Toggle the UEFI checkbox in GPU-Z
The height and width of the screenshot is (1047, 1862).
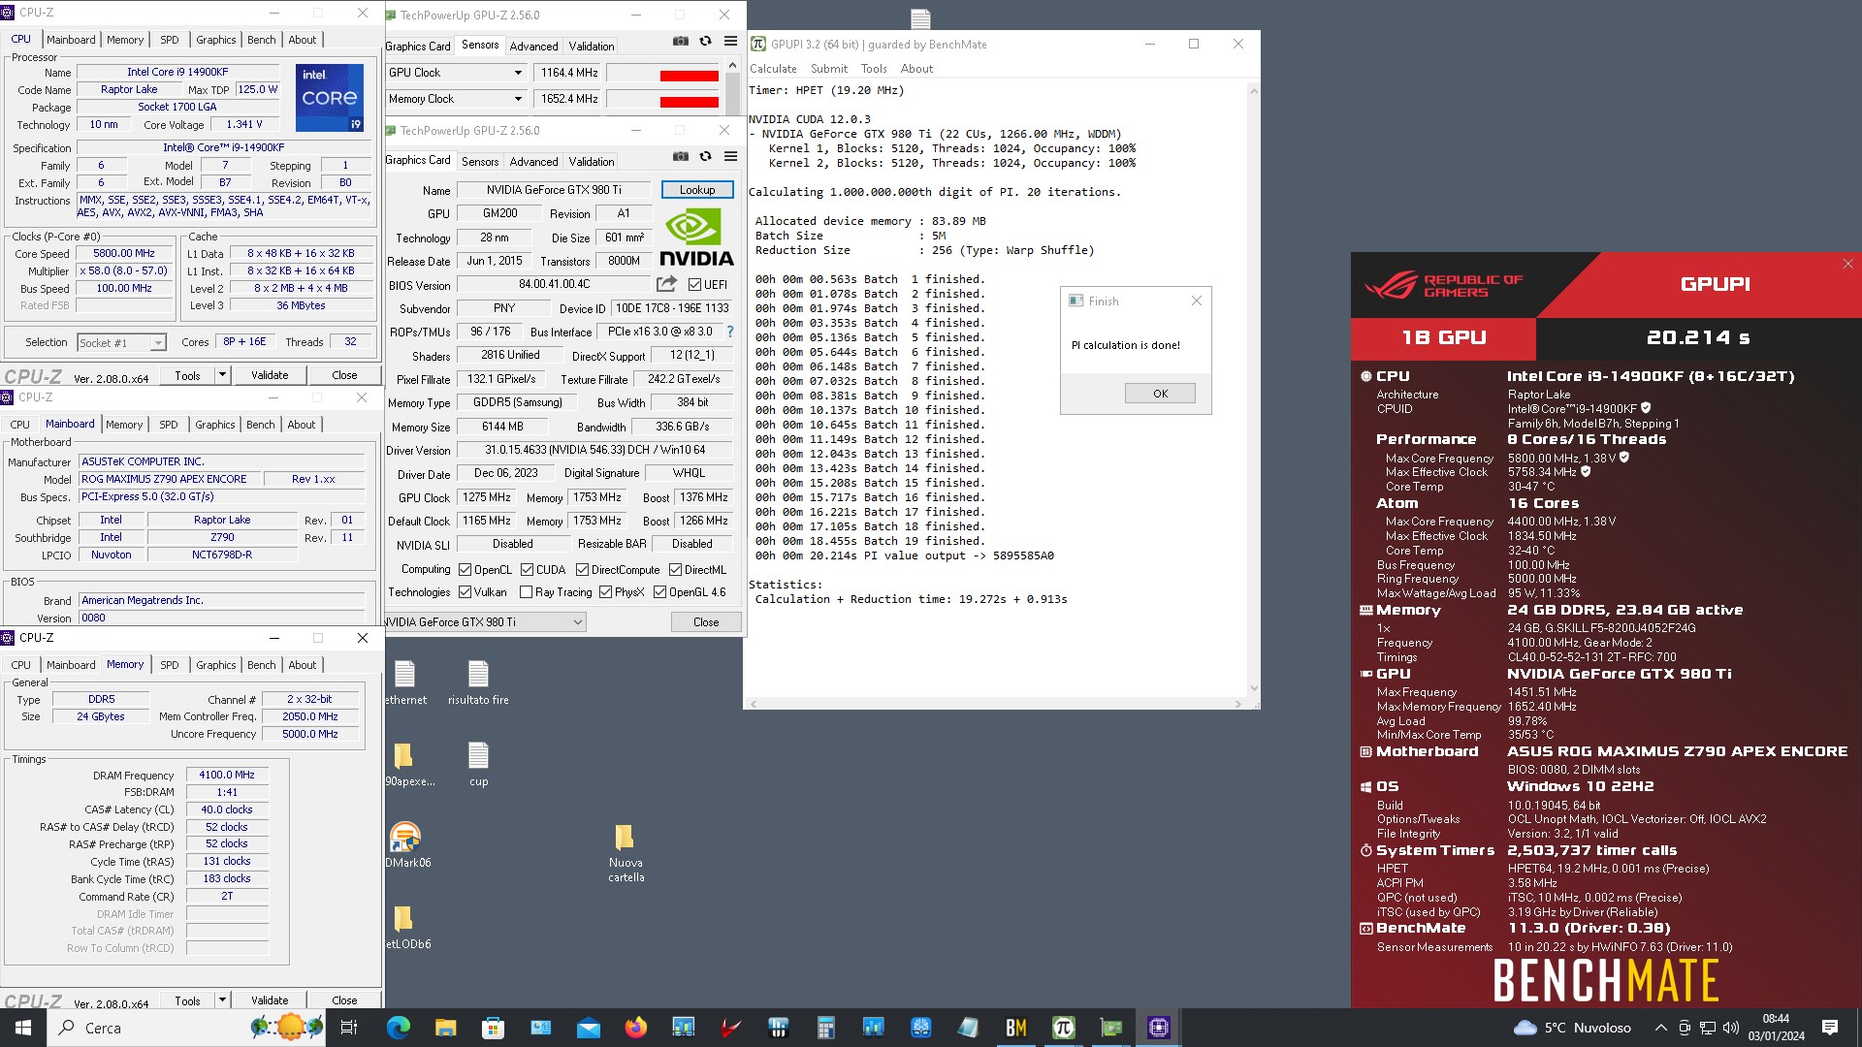pyautogui.click(x=694, y=285)
